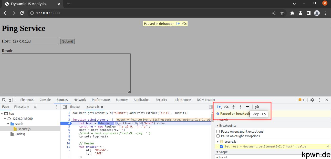Image resolution: width=331 pixels, height=159 pixels.
Task: Resume script execution in the debugger
Action: tap(219, 107)
